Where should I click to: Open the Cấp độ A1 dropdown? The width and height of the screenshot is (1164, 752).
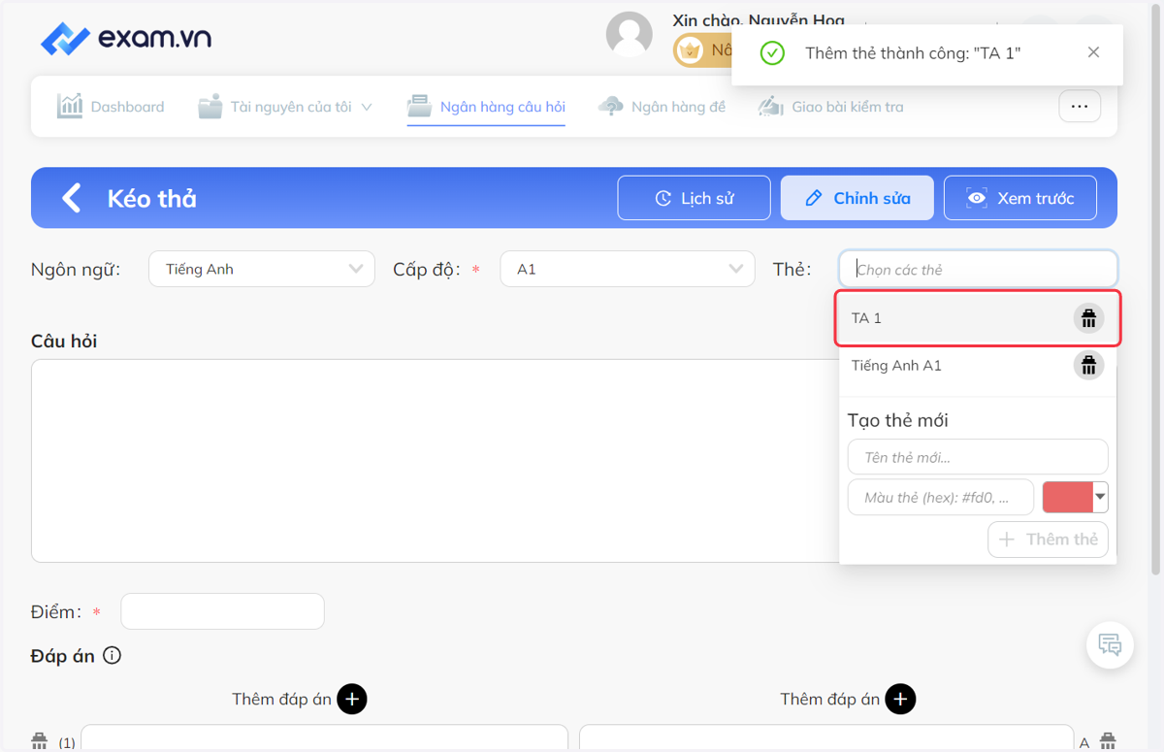[x=628, y=269]
